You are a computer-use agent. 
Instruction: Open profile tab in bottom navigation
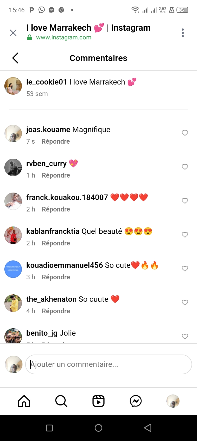point(173,401)
